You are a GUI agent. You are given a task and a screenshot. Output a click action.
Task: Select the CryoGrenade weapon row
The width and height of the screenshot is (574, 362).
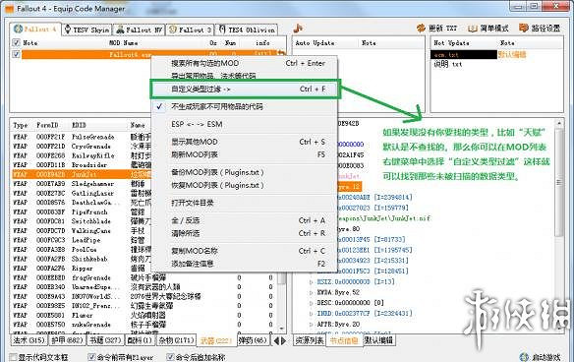[x=82, y=147]
